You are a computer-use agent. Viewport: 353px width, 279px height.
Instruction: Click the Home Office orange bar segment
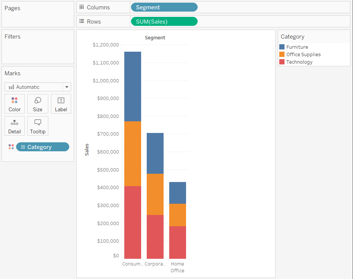(x=177, y=215)
